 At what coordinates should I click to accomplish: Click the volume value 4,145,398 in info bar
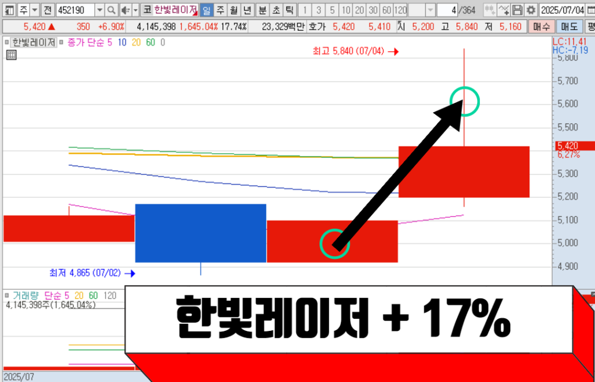tap(156, 27)
